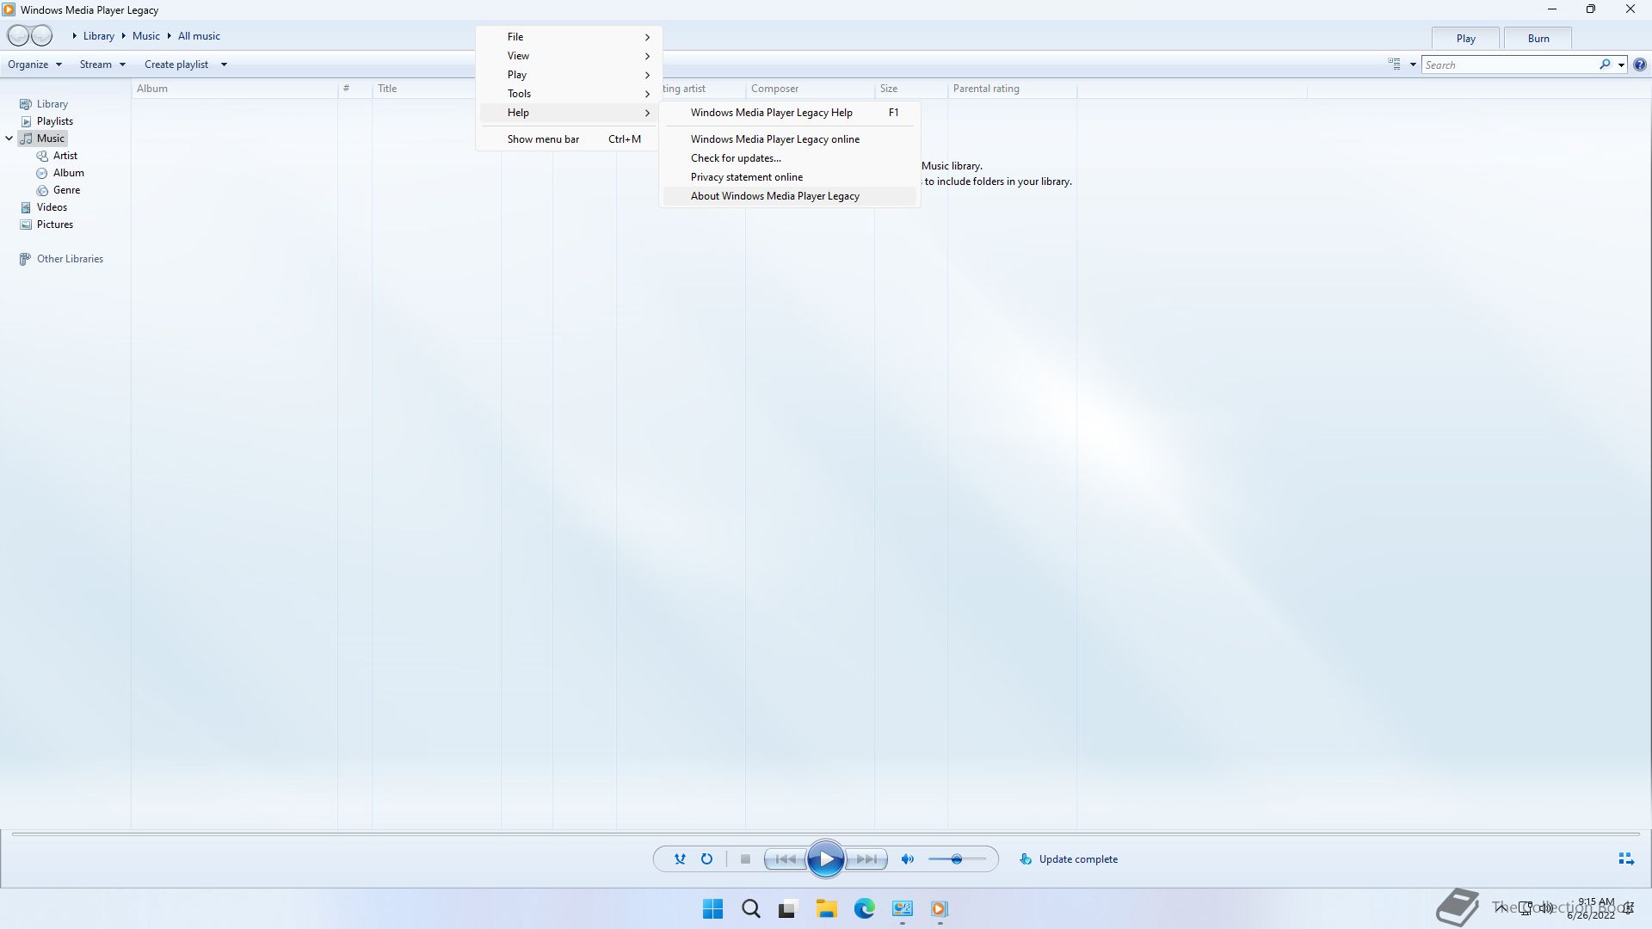1652x929 pixels.
Task: Expand the View options dropdown arrow
Action: pos(1413,65)
